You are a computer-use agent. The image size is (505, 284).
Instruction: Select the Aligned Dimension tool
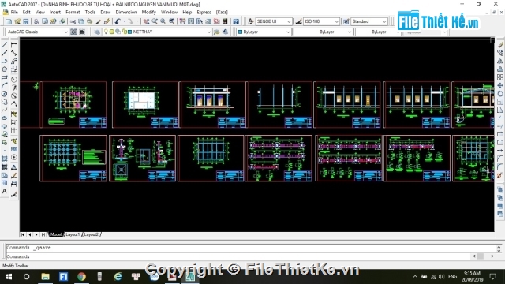point(14,53)
